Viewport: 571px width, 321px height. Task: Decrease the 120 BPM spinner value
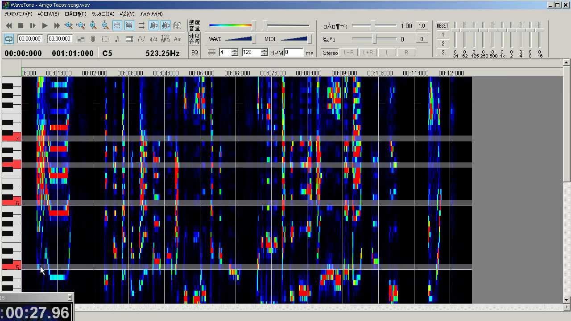point(264,54)
